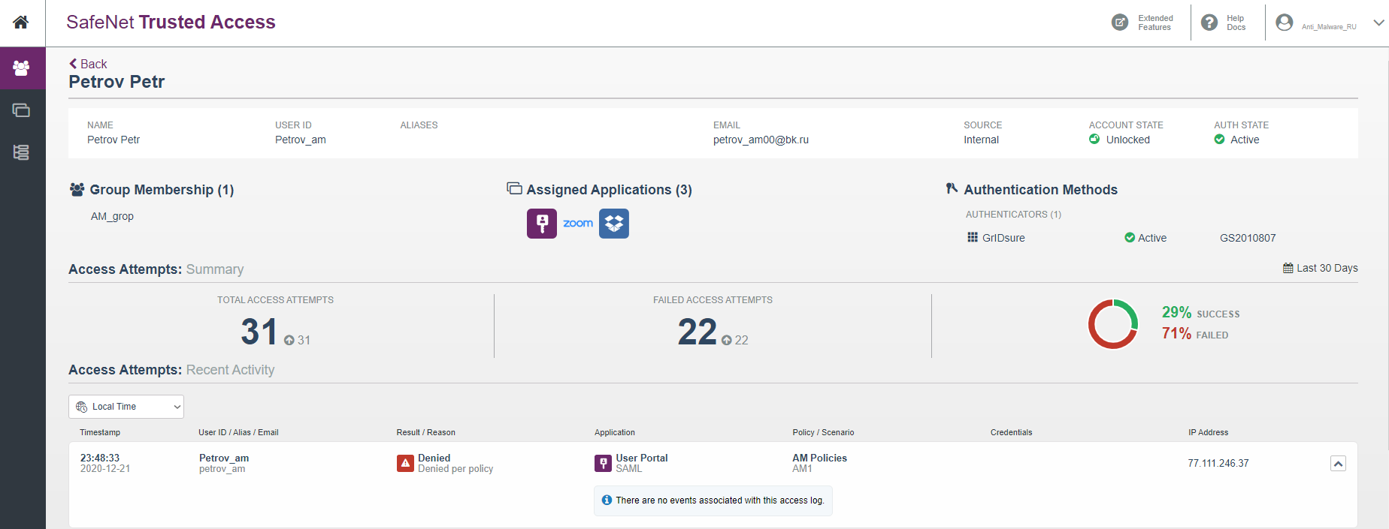This screenshot has height=529, width=1389.
Task: Click the Home icon in top-left
Action: point(21,23)
